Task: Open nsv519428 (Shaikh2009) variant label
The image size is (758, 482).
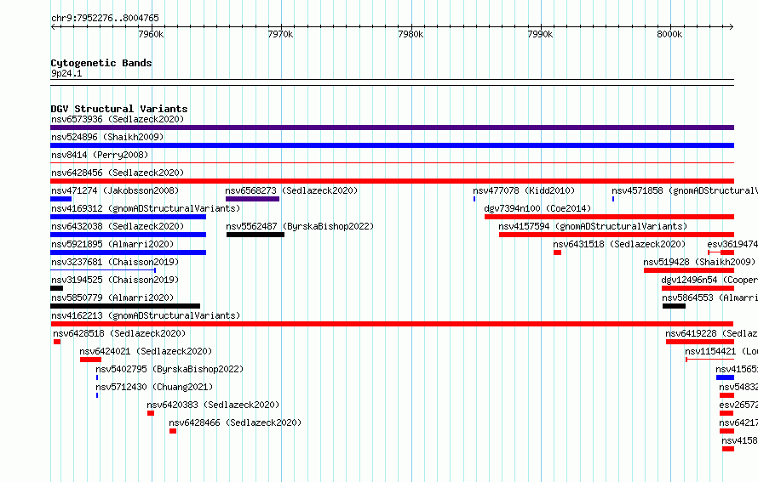Action: pos(699,262)
